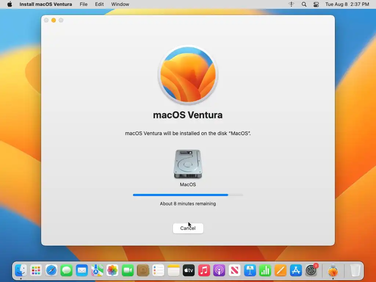Open Contacts app in Dock
This screenshot has height=282, width=376.
pyautogui.click(x=143, y=271)
